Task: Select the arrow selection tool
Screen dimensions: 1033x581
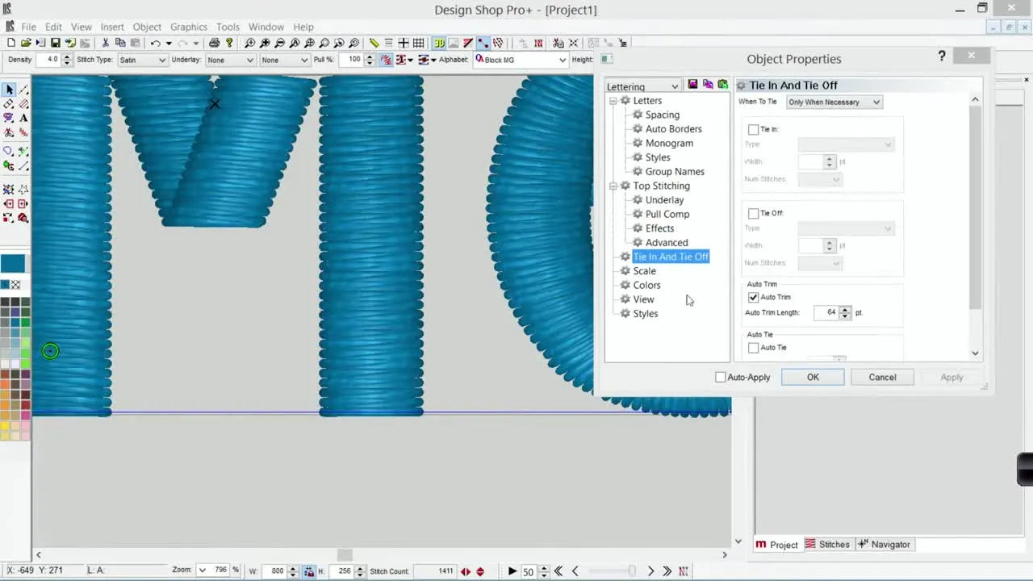Action: click(9, 89)
